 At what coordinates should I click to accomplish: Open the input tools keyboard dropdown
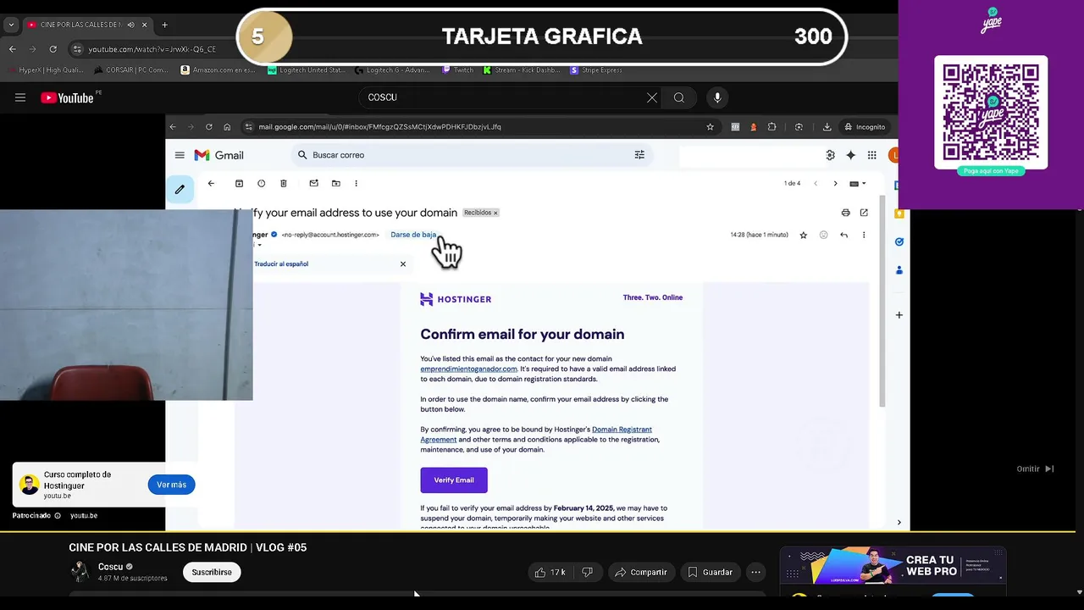pos(858,183)
